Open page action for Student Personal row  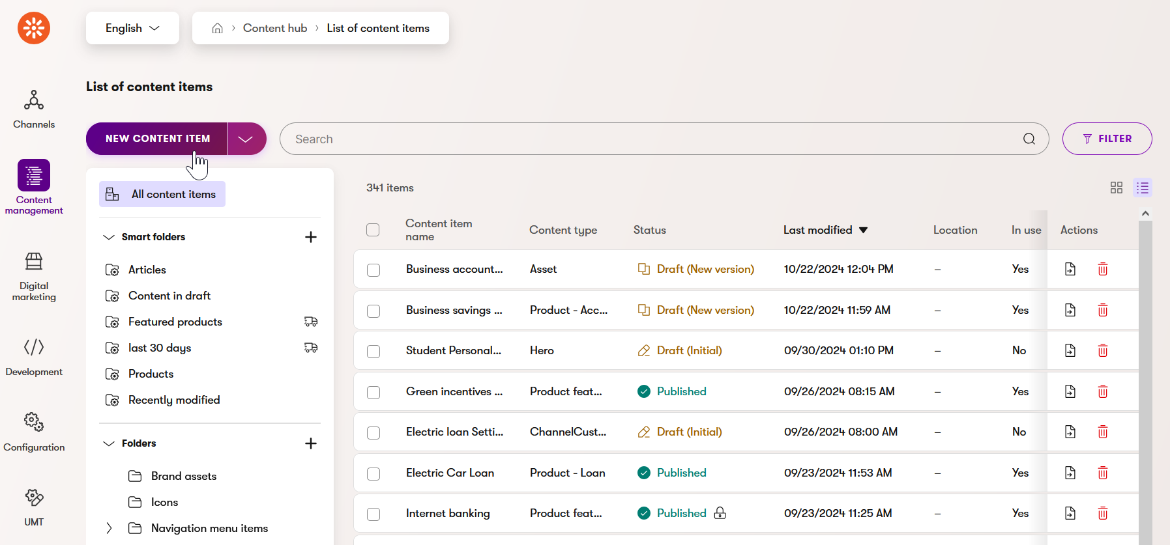[1070, 350]
